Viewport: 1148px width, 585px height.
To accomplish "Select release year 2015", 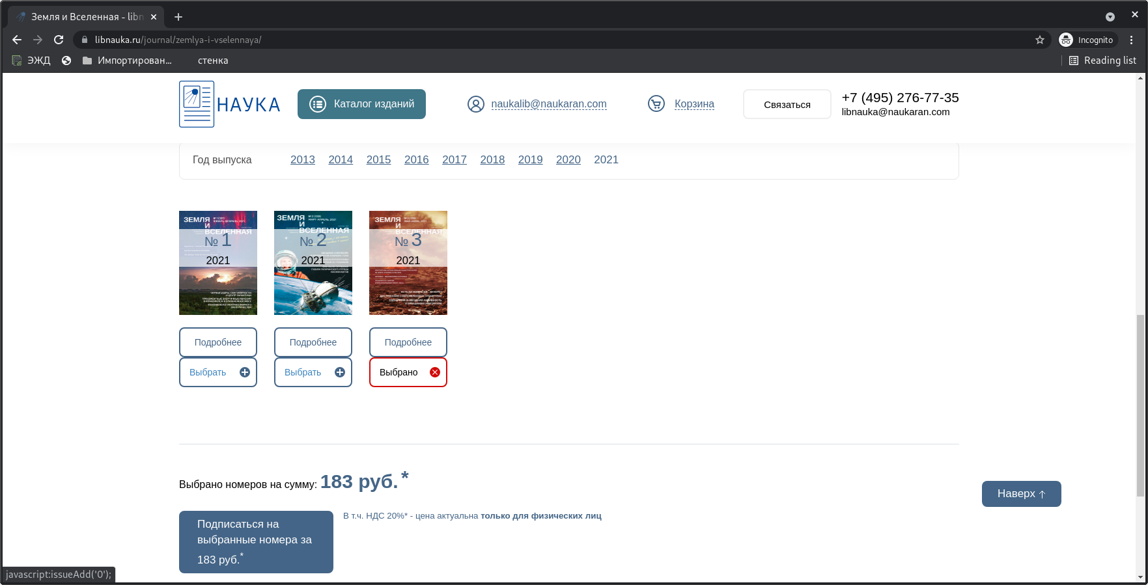I will pos(378,160).
